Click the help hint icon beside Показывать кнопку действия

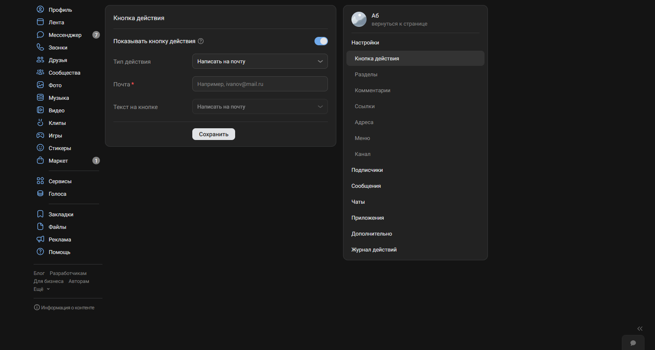tap(201, 41)
